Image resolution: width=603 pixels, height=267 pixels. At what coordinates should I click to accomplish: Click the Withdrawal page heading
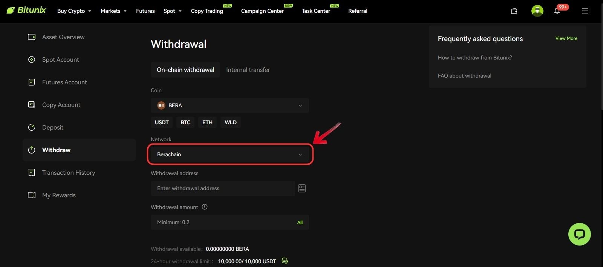179,44
